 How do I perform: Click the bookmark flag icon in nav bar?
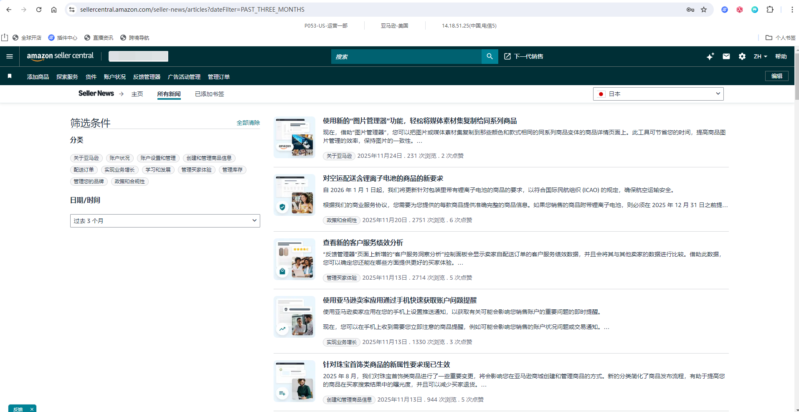pos(10,76)
